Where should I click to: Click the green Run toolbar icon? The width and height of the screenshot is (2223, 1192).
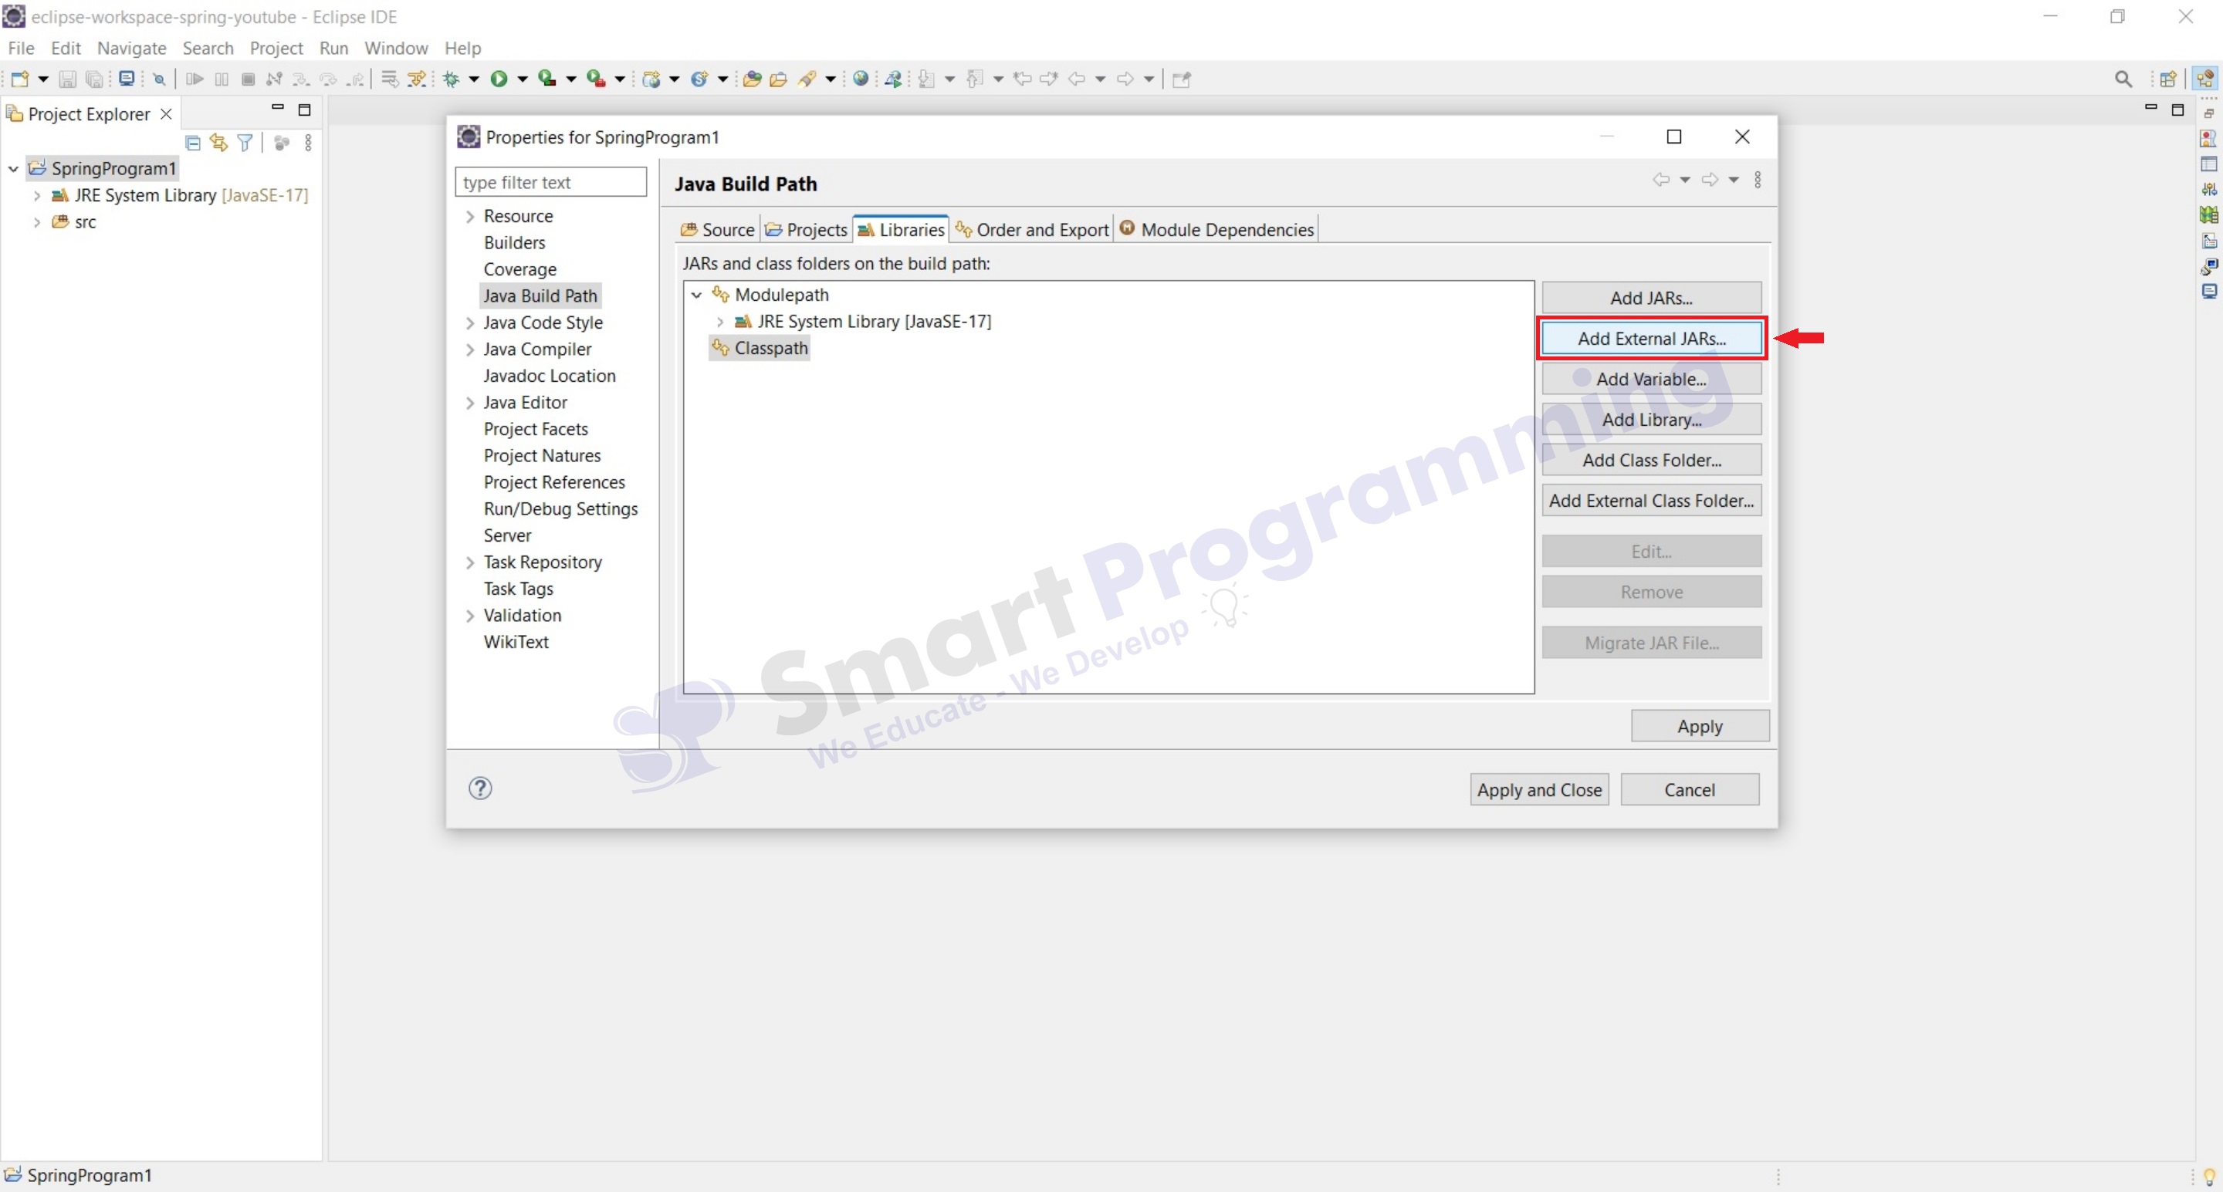[499, 79]
